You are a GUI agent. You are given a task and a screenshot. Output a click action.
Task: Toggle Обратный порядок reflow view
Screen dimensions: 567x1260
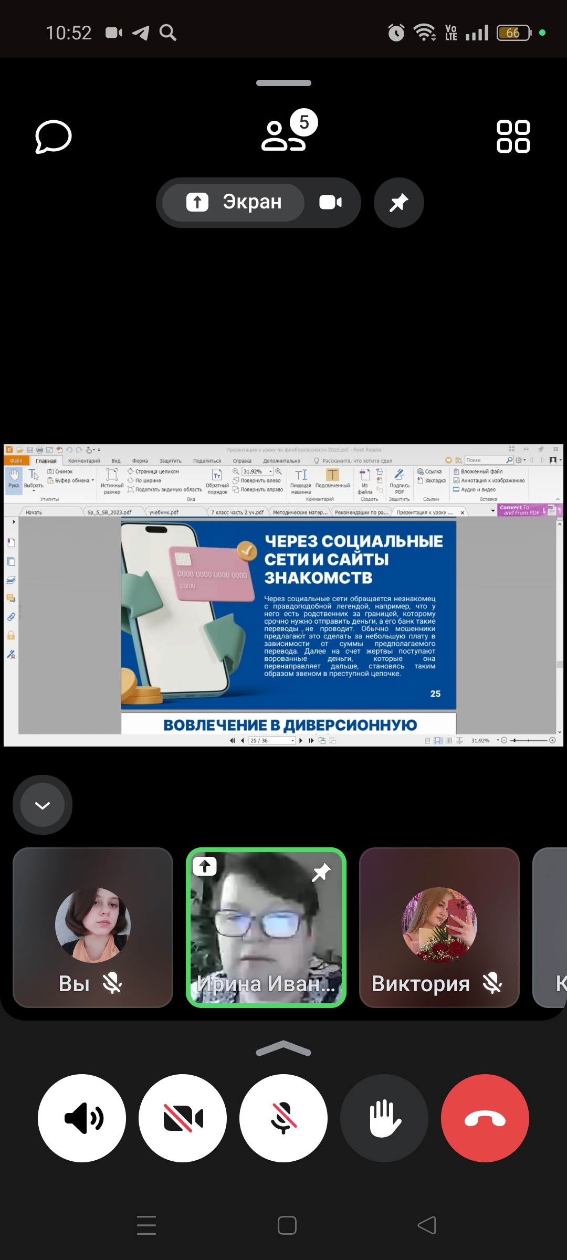(x=217, y=481)
